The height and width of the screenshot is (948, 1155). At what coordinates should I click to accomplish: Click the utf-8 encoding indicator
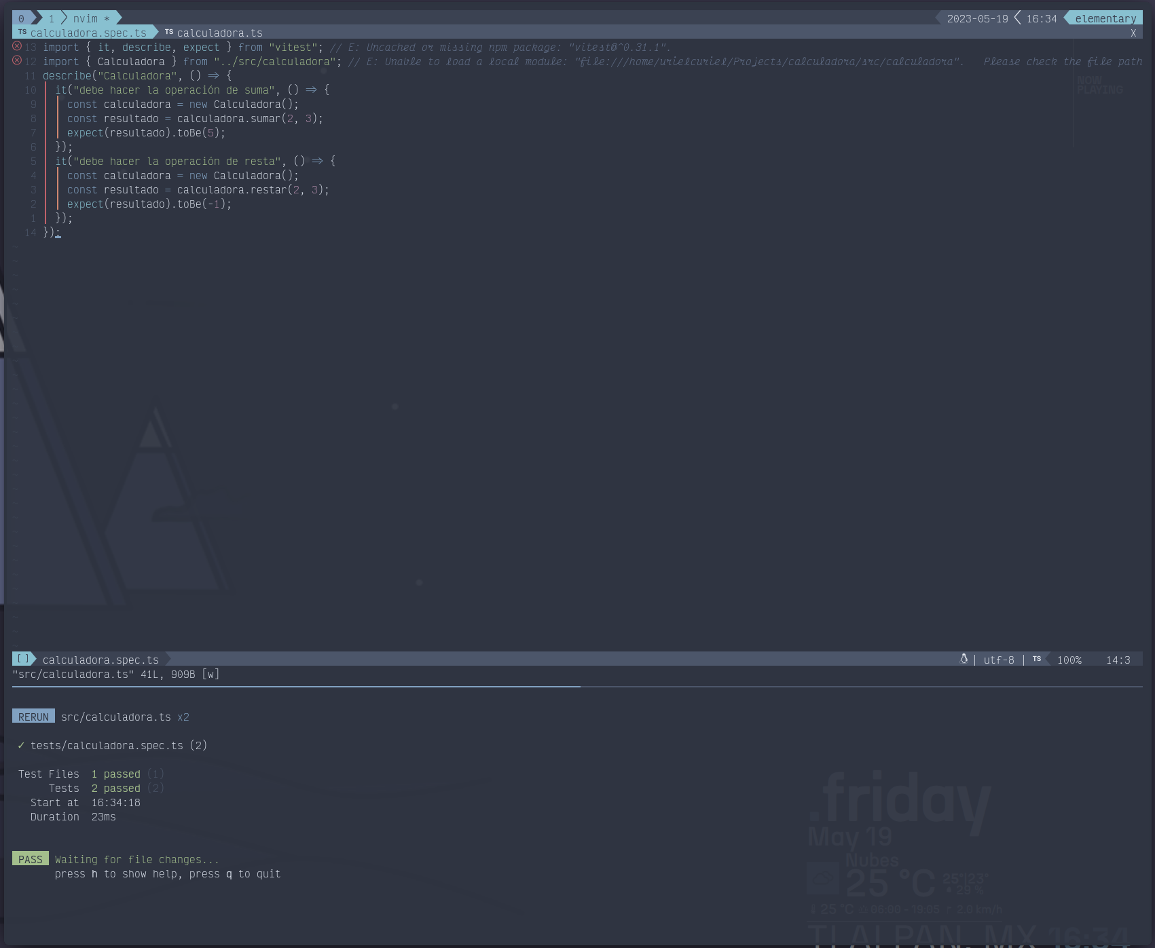tap(999, 660)
